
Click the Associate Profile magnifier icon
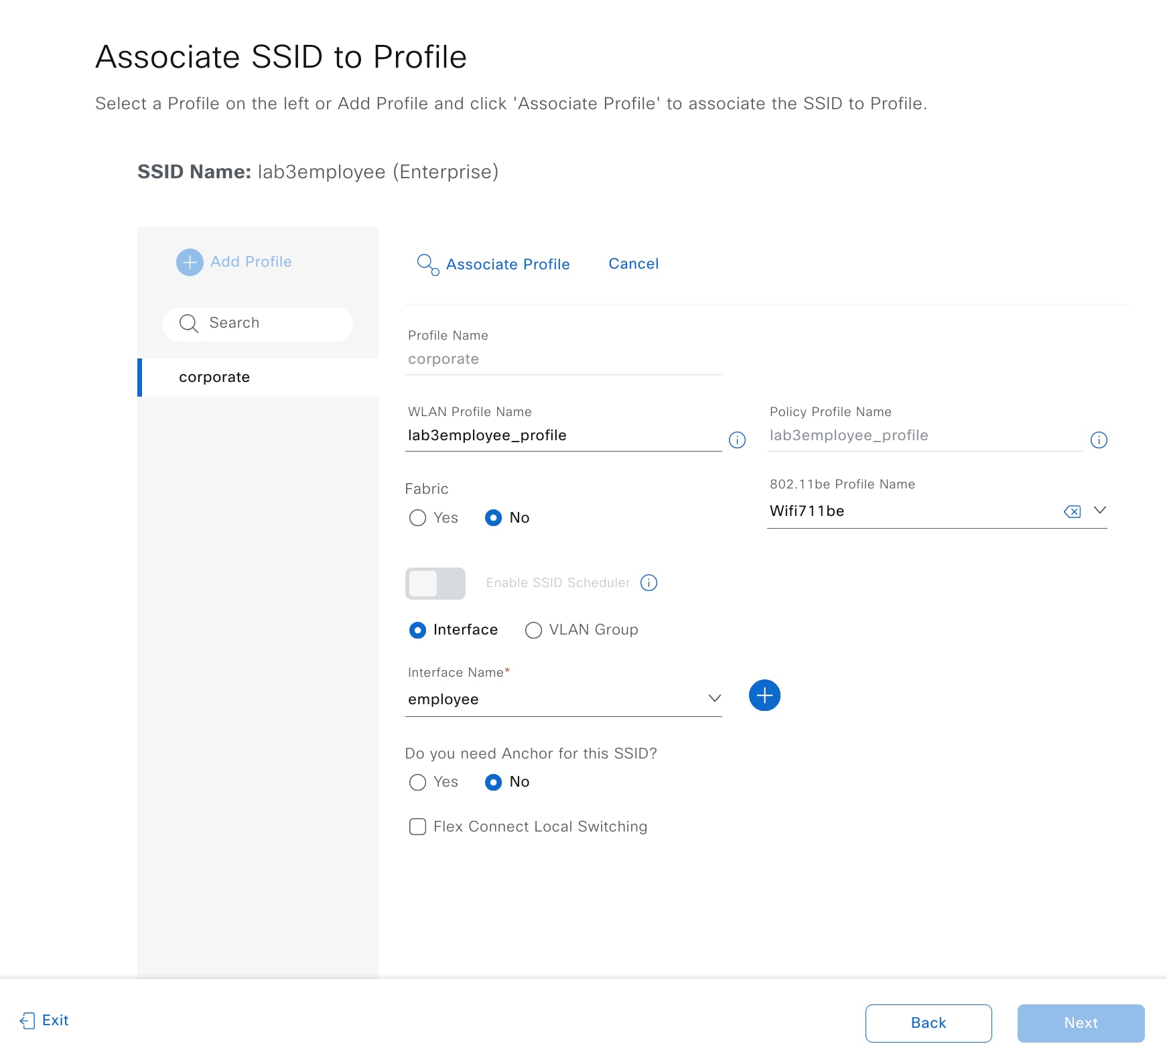point(427,264)
